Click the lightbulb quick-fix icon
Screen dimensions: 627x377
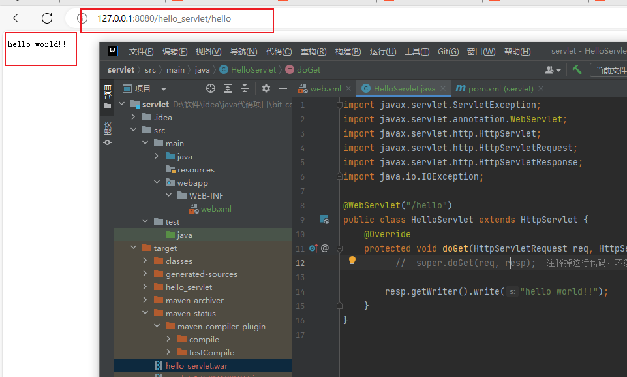coord(352,261)
